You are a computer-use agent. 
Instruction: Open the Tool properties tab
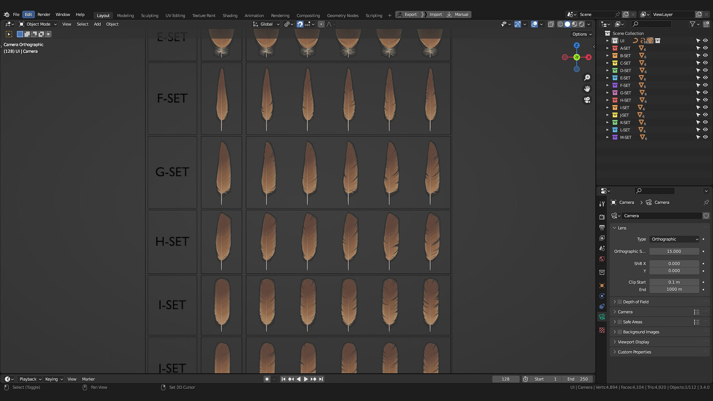tap(602, 204)
